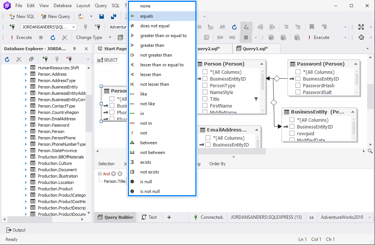Screen dimensions: 375x245
Task: Click the magnifier icon below the diagram scrollbar
Action: pos(370,150)
